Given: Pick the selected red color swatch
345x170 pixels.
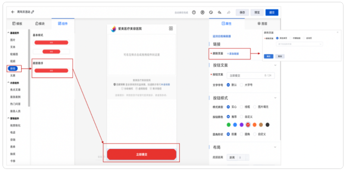Looking at the screenshot, I should click(248, 125).
